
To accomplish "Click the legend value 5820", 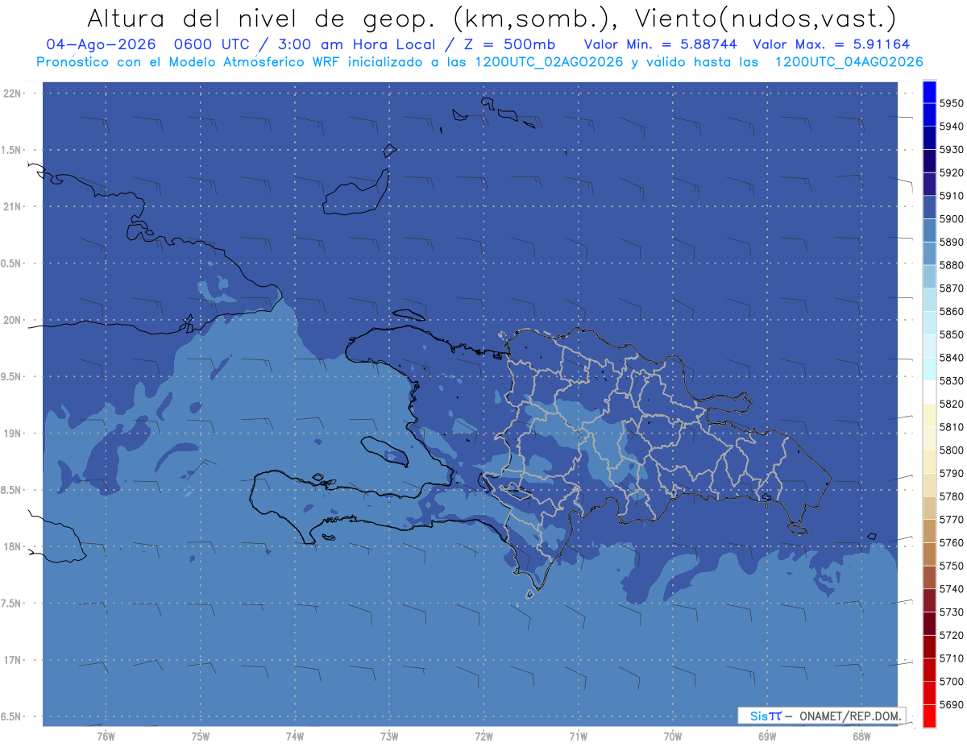I will point(951,404).
